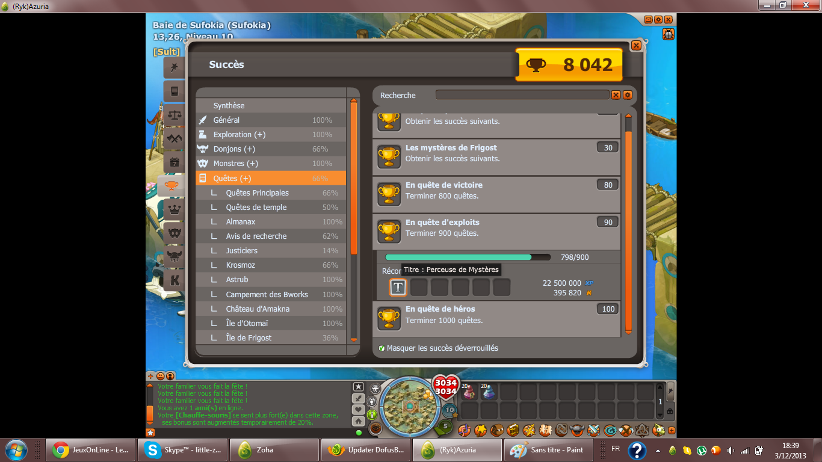Select the Almanax subcategory
822x462 pixels.
point(271,221)
